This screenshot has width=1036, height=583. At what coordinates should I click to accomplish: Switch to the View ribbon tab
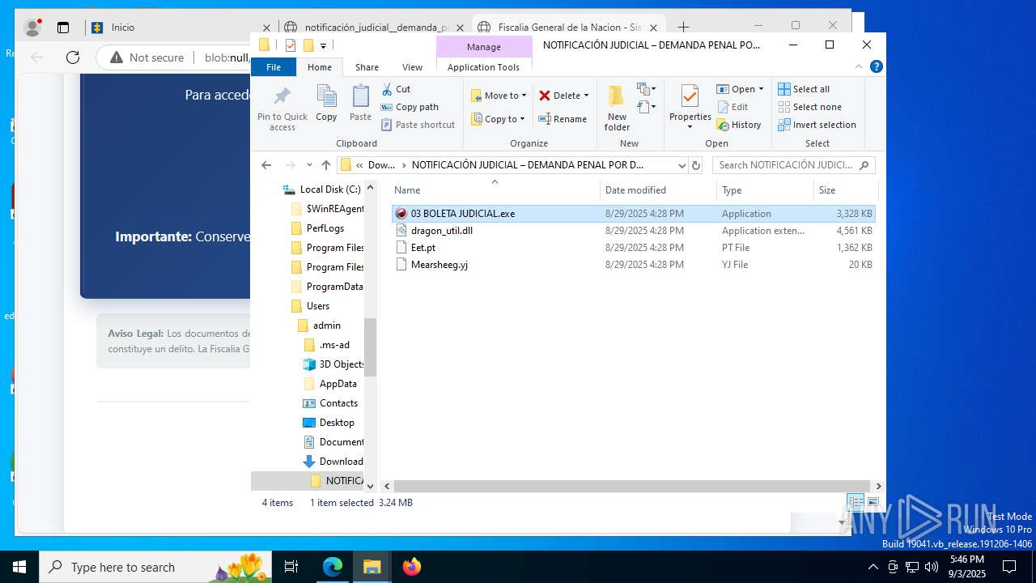412,67
